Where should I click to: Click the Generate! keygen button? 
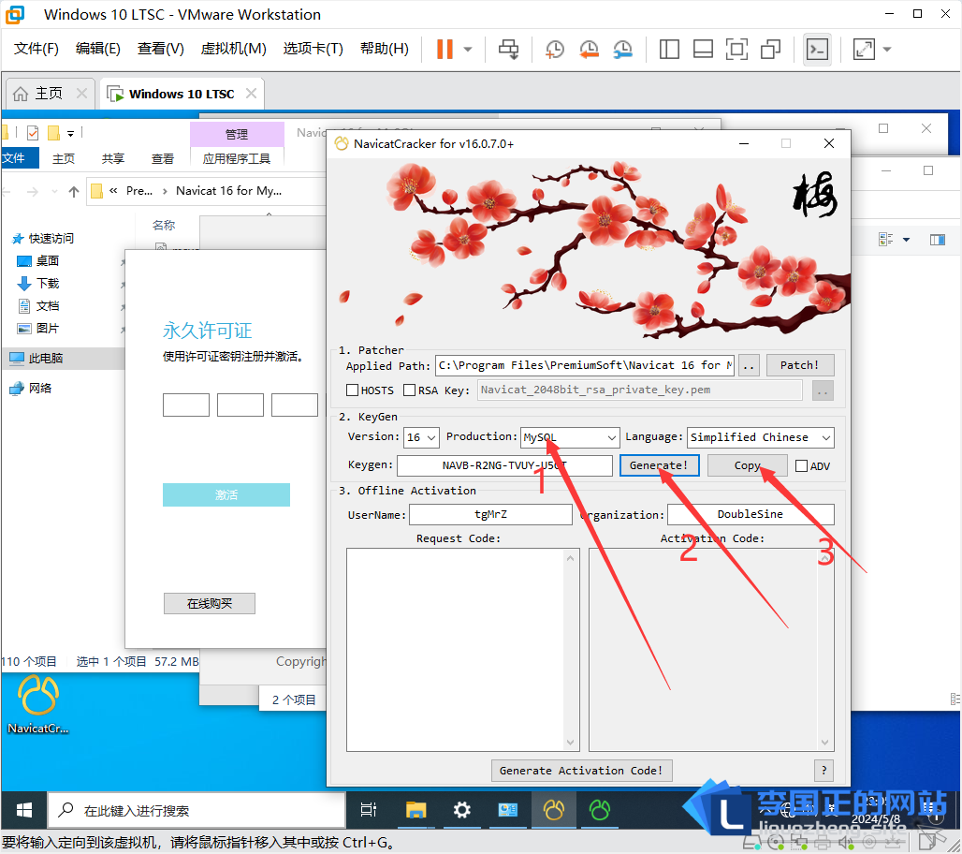[659, 465]
